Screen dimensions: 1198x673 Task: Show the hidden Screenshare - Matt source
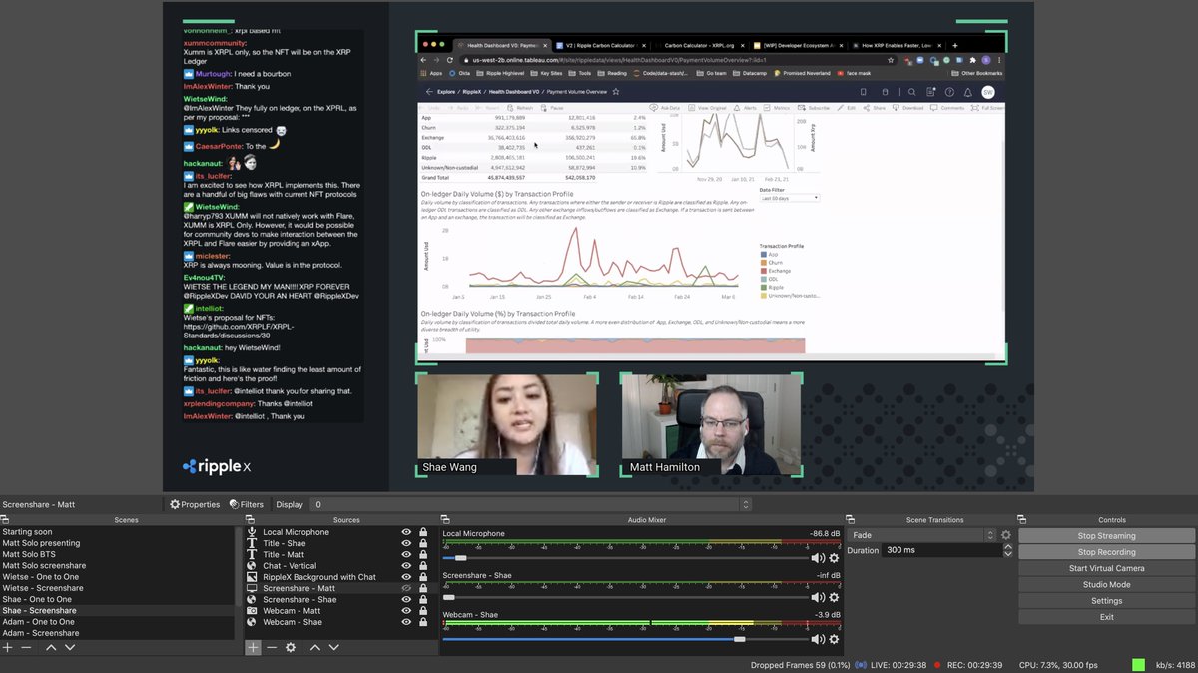point(406,588)
